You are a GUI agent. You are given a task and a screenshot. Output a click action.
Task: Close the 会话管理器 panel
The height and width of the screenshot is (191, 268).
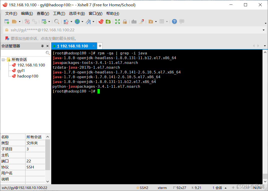(x=47, y=46)
